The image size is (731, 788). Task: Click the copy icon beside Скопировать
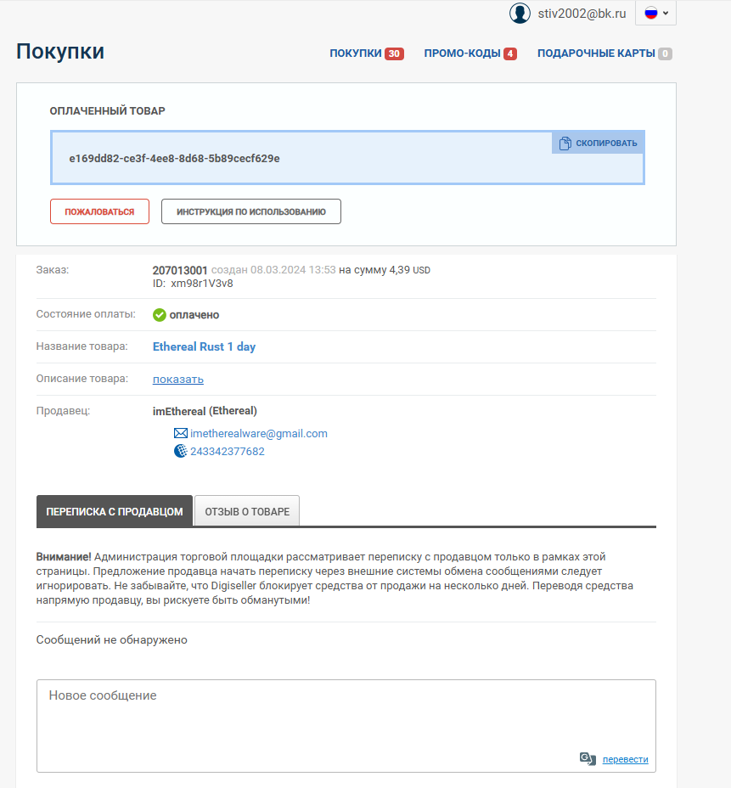tap(565, 143)
